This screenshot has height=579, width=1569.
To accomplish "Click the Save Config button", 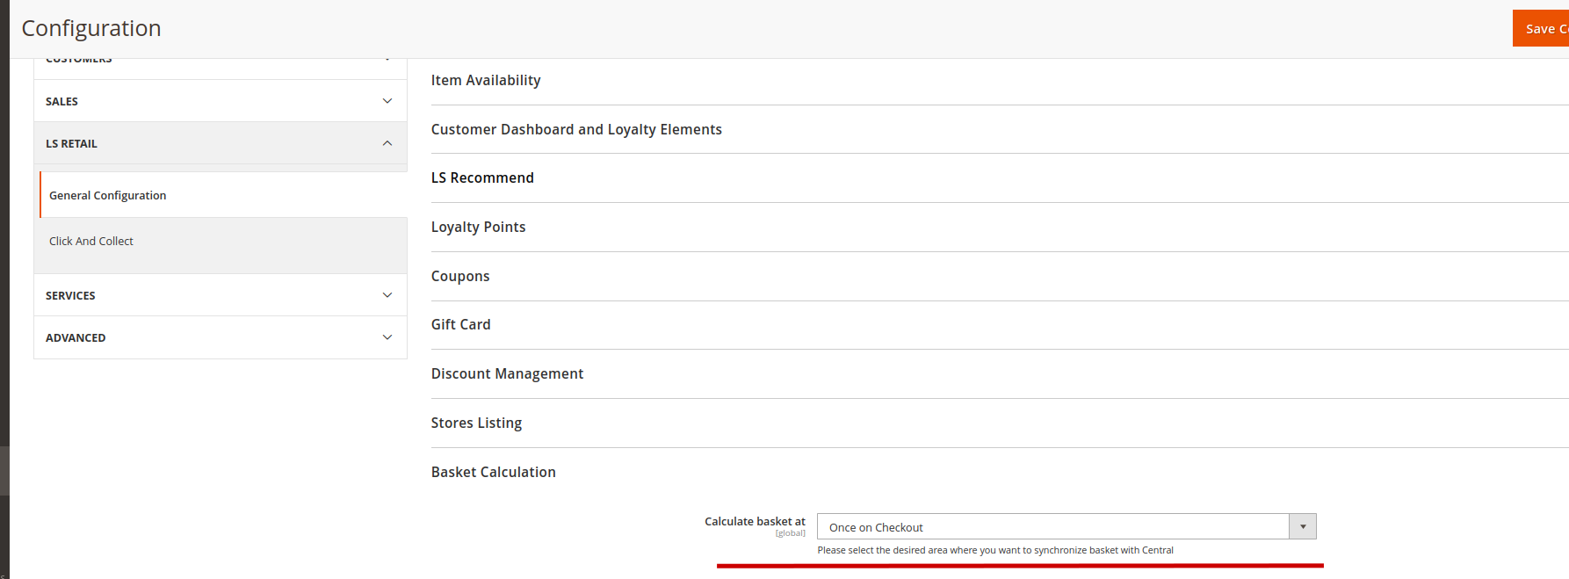I will coord(1544,29).
